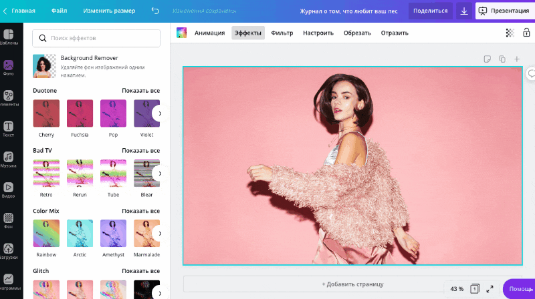This screenshot has width=535, height=299.
Task: Open the page grid view icon
Action: [x=475, y=289]
